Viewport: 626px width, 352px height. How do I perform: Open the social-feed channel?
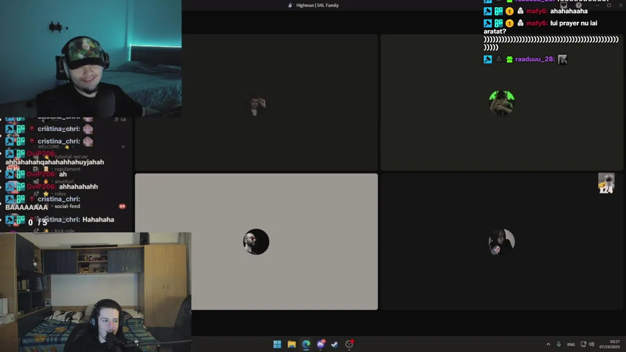67,206
